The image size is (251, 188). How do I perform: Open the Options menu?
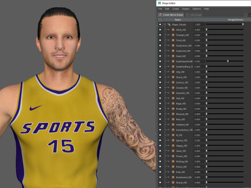point(197,9)
